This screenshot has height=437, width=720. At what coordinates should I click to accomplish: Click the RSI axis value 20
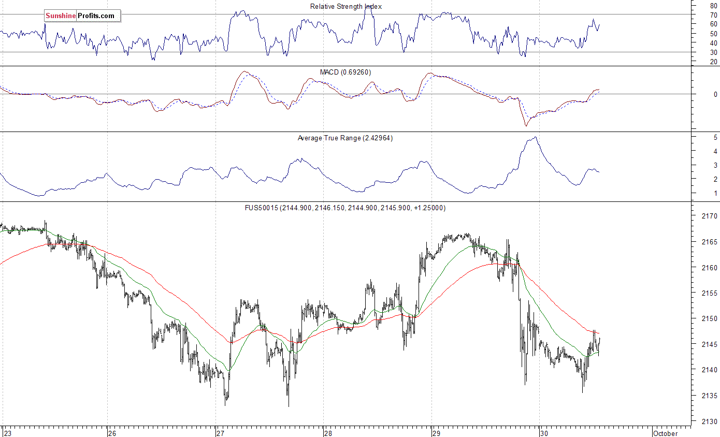pyautogui.click(x=714, y=62)
